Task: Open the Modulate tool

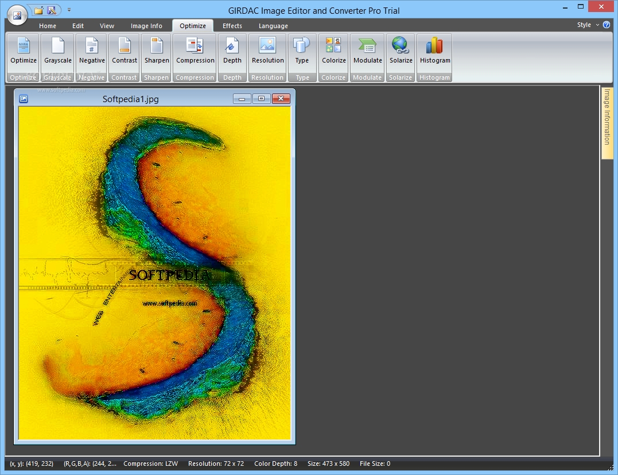Action: 367,50
